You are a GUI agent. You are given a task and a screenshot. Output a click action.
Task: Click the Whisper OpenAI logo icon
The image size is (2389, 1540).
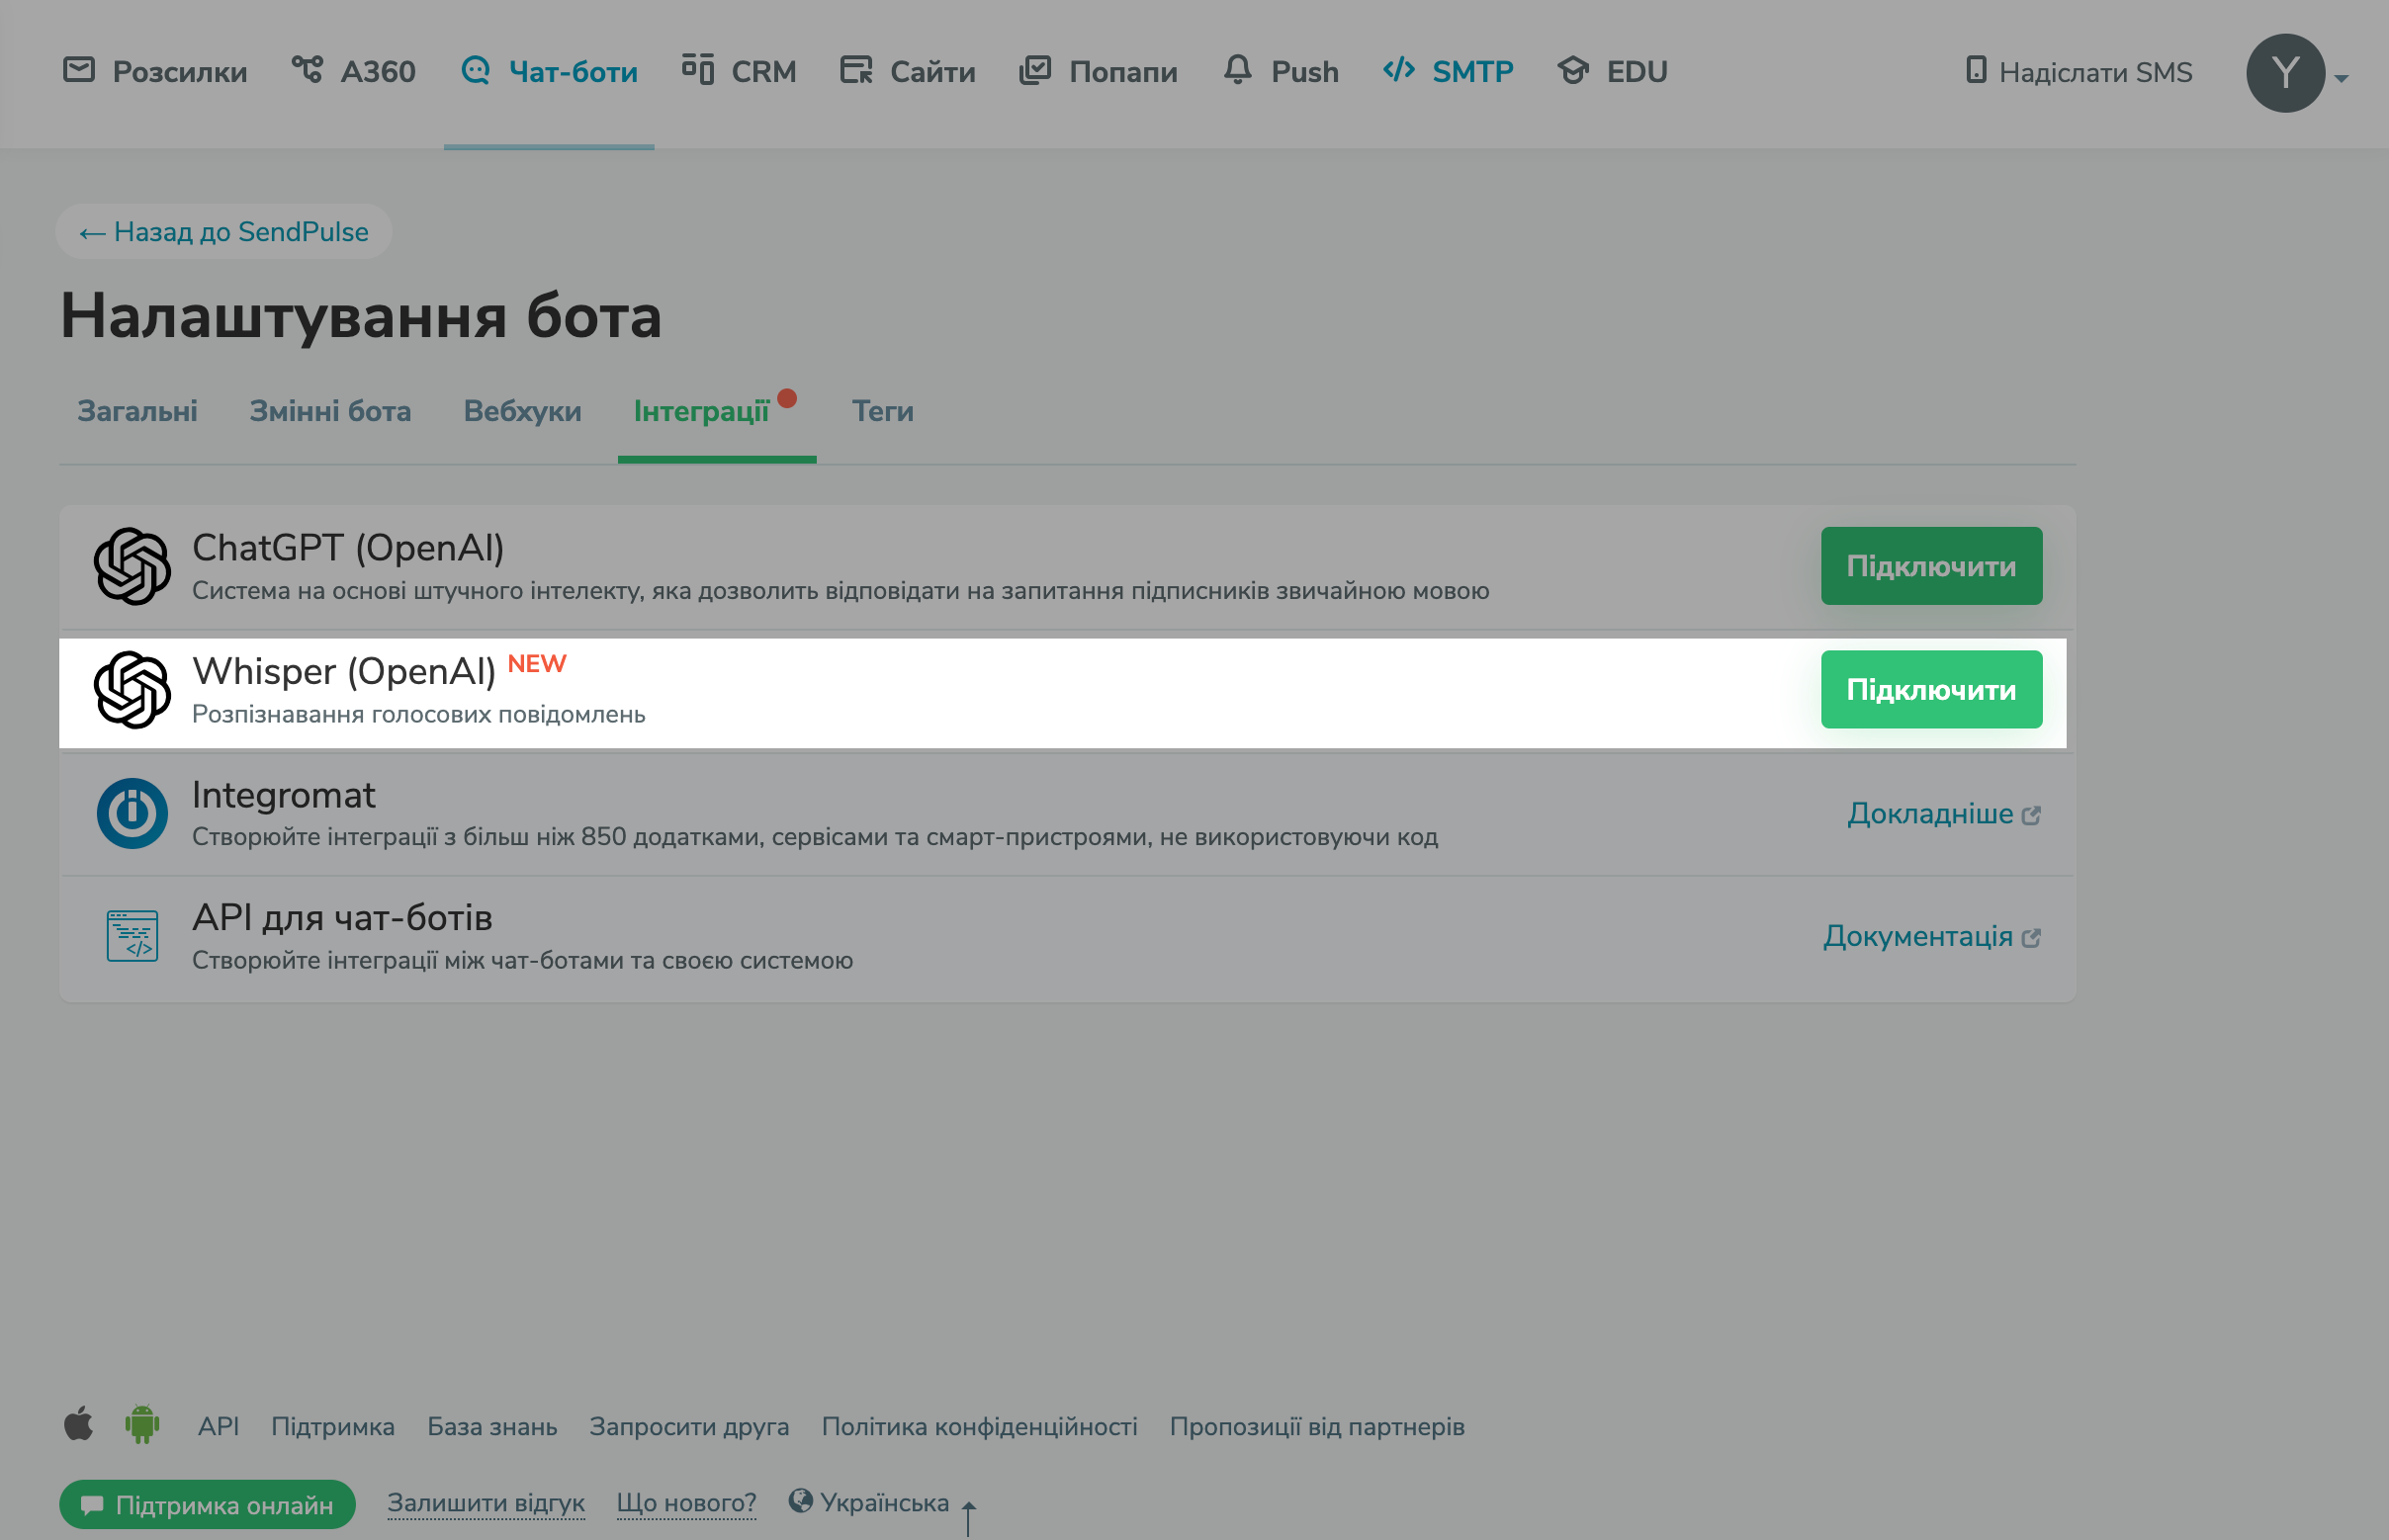tap(133, 690)
